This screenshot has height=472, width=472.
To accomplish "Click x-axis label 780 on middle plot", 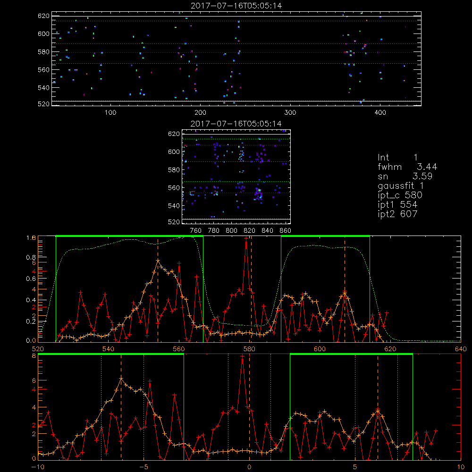I will point(214,231).
